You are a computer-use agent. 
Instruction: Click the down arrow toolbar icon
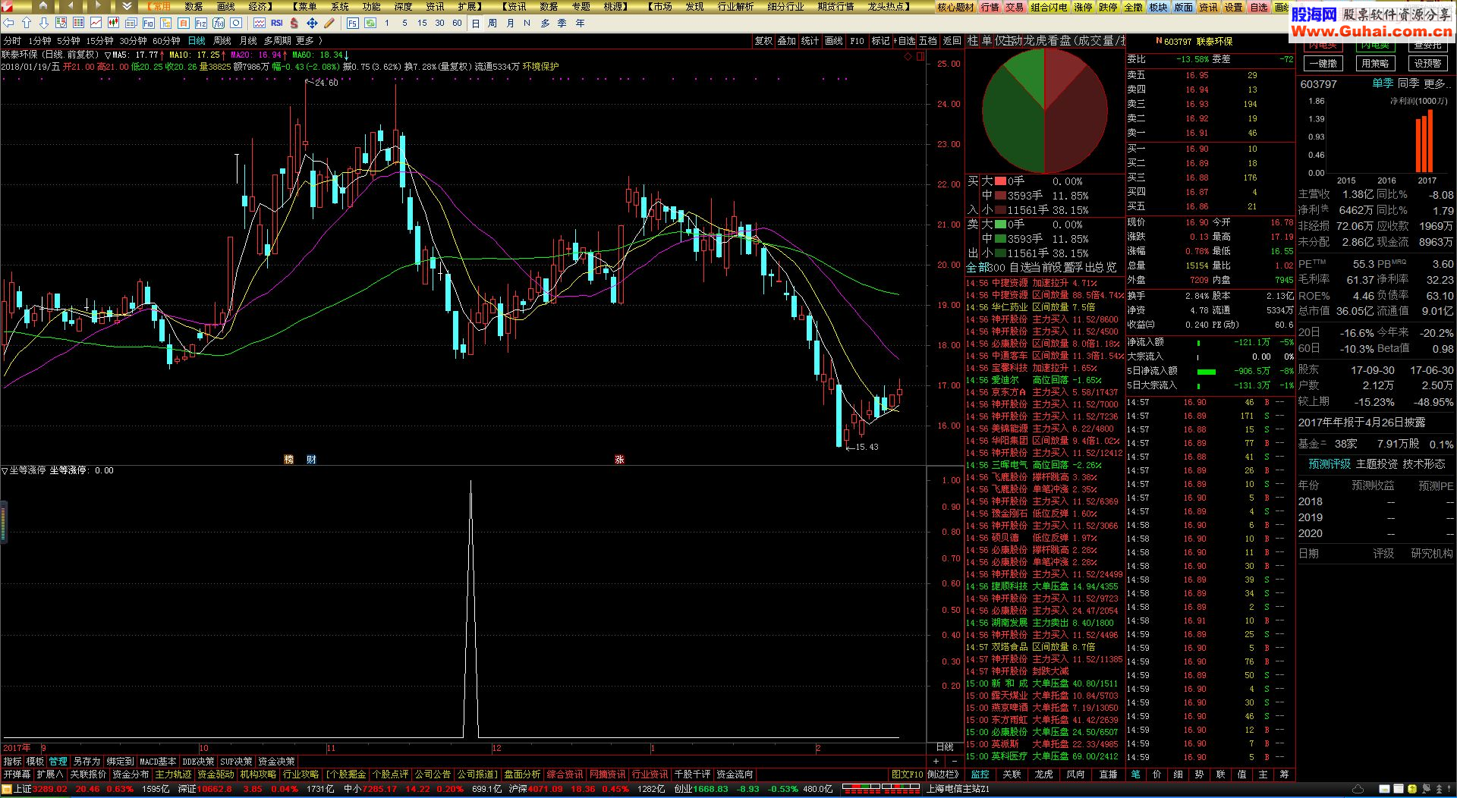43,24
